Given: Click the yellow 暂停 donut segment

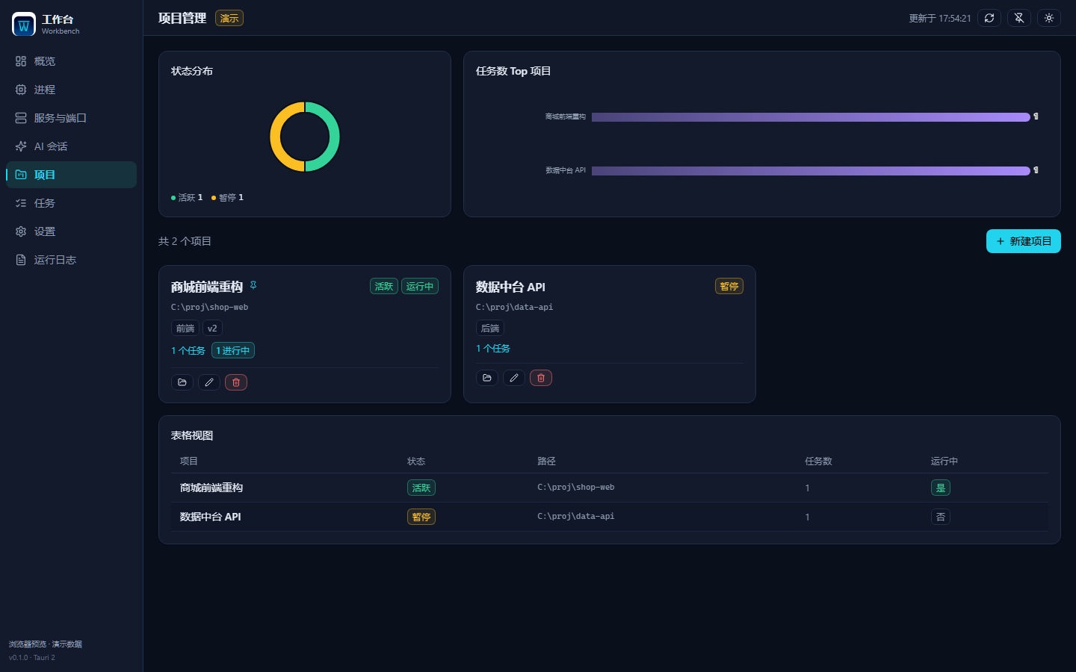Looking at the screenshot, I should (276, 137).
